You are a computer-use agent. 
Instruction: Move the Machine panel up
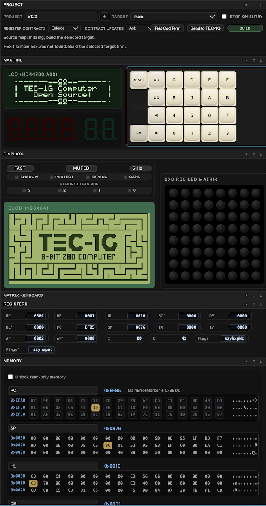click(x=254, y=60)
